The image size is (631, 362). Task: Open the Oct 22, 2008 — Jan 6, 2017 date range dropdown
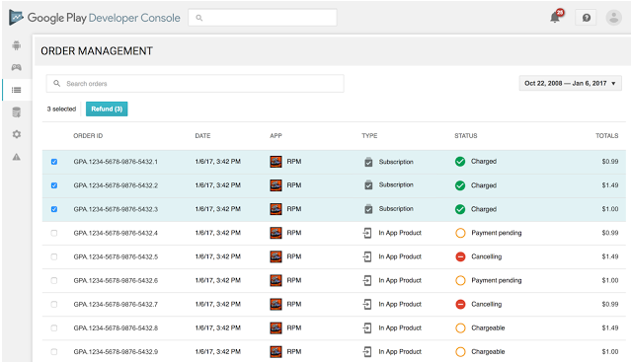tap(570, 83)
